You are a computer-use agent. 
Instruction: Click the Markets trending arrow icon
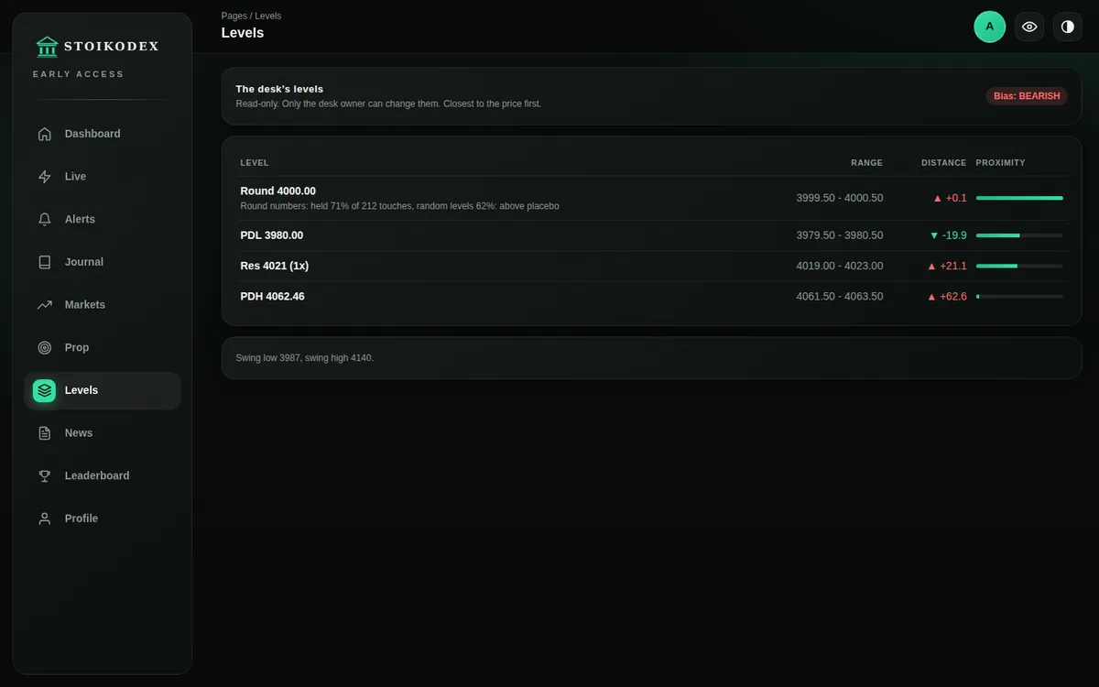coord(44,305)
